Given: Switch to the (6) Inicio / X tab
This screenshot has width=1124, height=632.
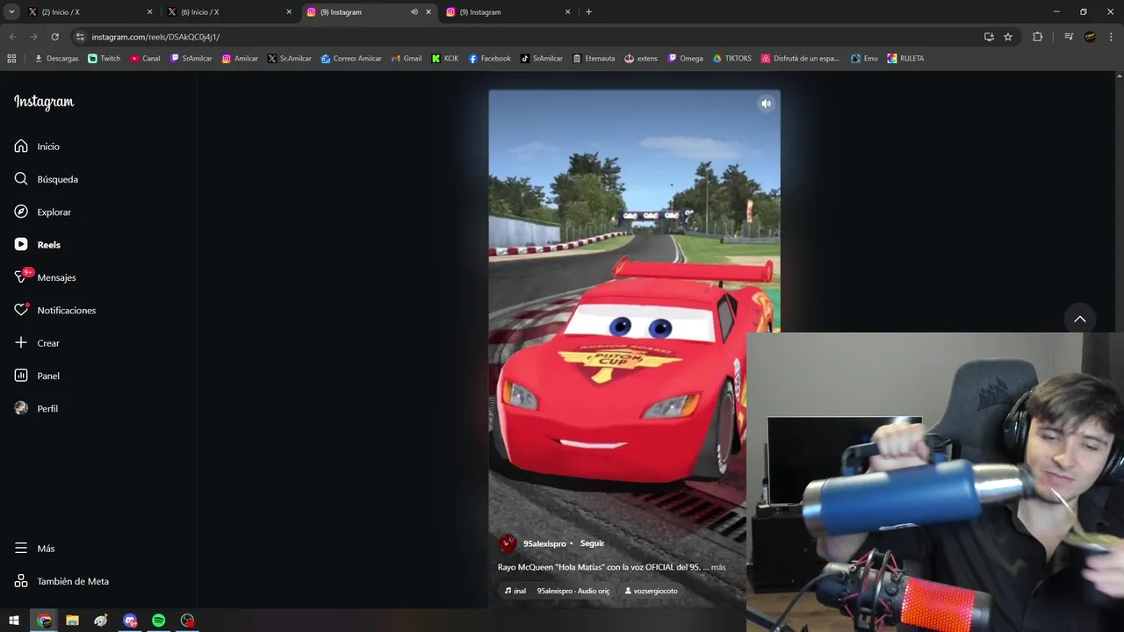Looking at the screenshot, I should click(228, 12).
